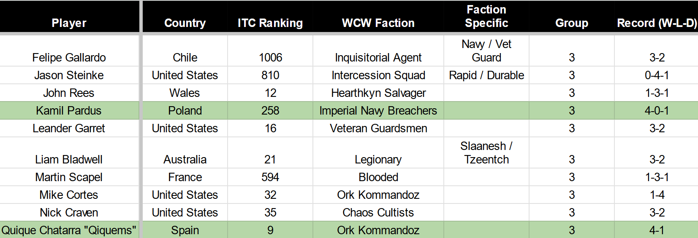Select the Group column header
The image size is (698, 238).
572,23
